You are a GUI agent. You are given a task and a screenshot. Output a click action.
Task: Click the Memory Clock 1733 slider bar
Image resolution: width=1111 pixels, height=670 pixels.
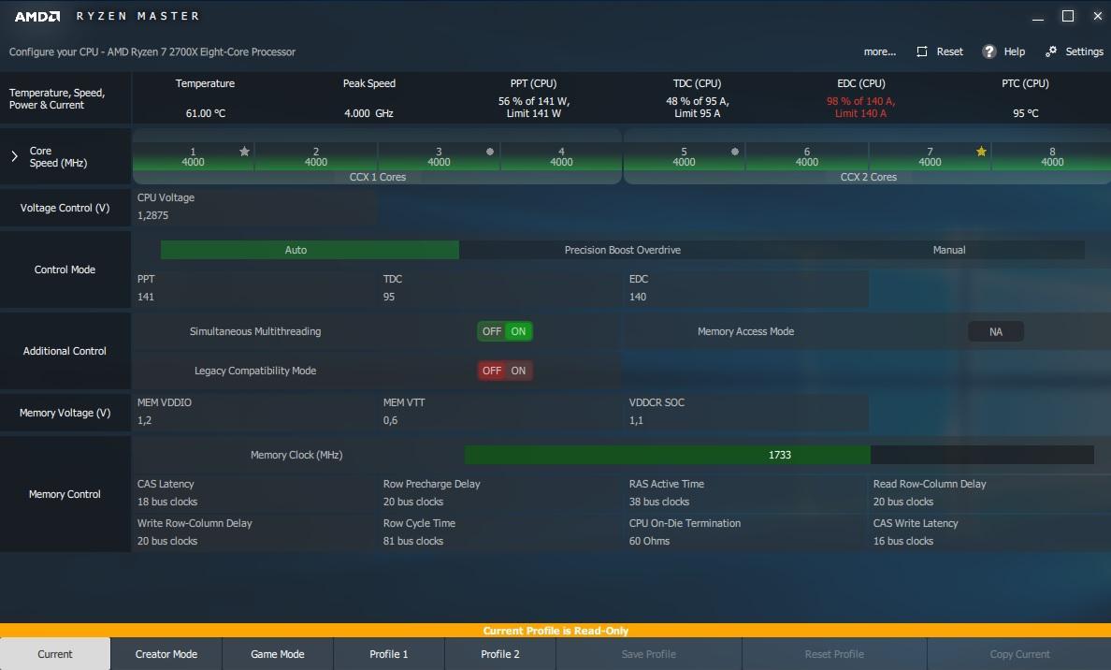pos(779,455)
